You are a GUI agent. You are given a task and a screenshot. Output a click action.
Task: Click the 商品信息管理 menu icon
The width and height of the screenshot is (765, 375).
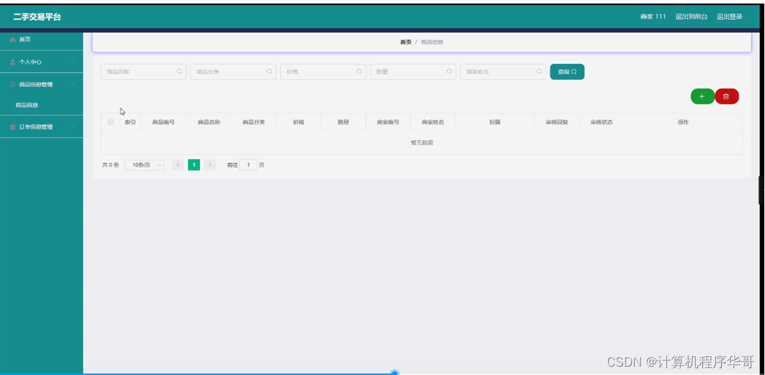tap(13, 84)
